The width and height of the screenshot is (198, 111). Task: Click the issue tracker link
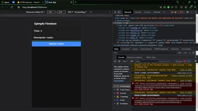click(119, 81)
